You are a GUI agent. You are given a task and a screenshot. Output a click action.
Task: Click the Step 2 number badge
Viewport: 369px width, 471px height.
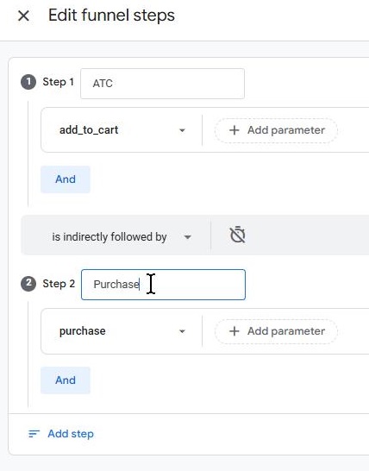28,283
